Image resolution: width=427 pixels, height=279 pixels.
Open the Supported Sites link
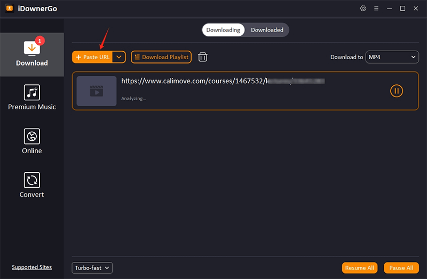[32, 267]
